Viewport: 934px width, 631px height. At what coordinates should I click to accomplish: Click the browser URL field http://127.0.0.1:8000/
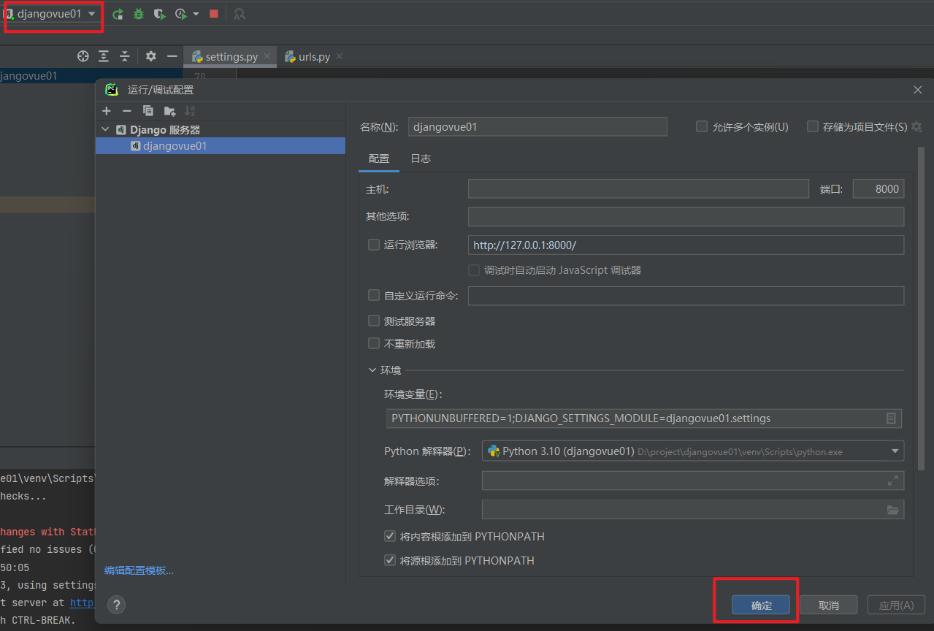[686, 245]
